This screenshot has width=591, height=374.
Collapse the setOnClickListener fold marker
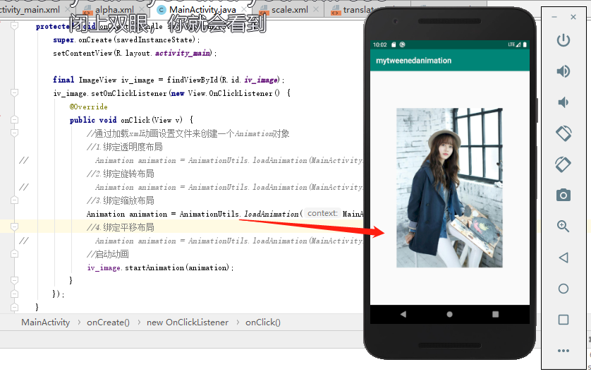tap(14, 92)
